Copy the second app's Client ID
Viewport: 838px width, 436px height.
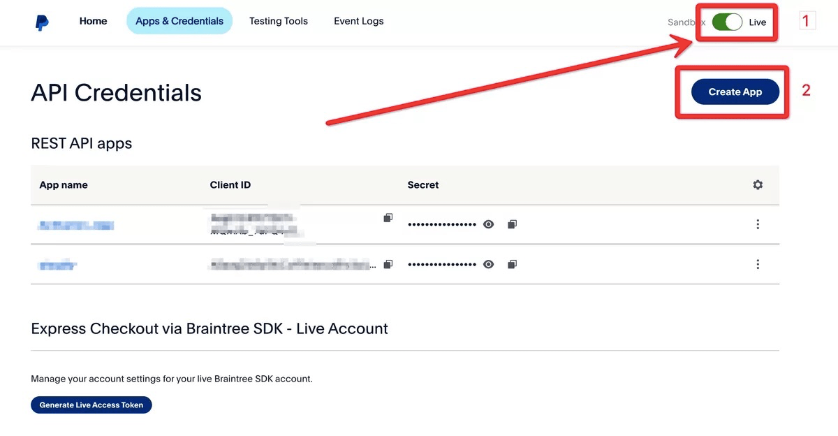(388, 264)
